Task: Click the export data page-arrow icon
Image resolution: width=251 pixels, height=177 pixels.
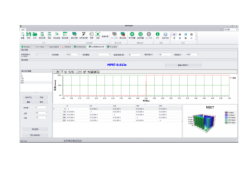Action: (57, 34)
